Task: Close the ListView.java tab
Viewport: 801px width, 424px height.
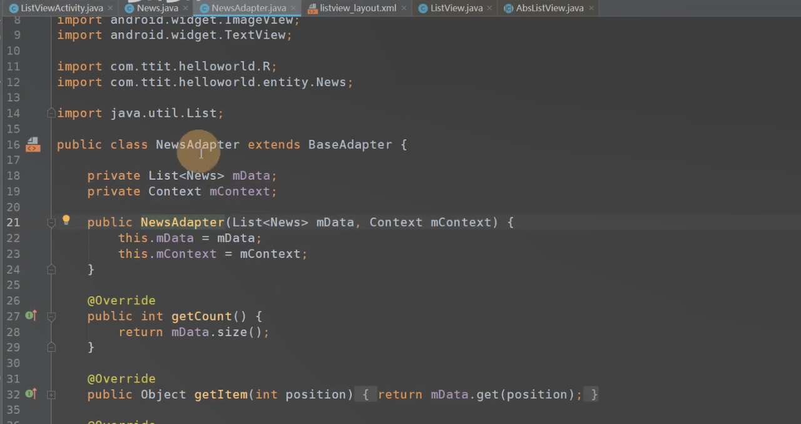Action: coord(490,9)
